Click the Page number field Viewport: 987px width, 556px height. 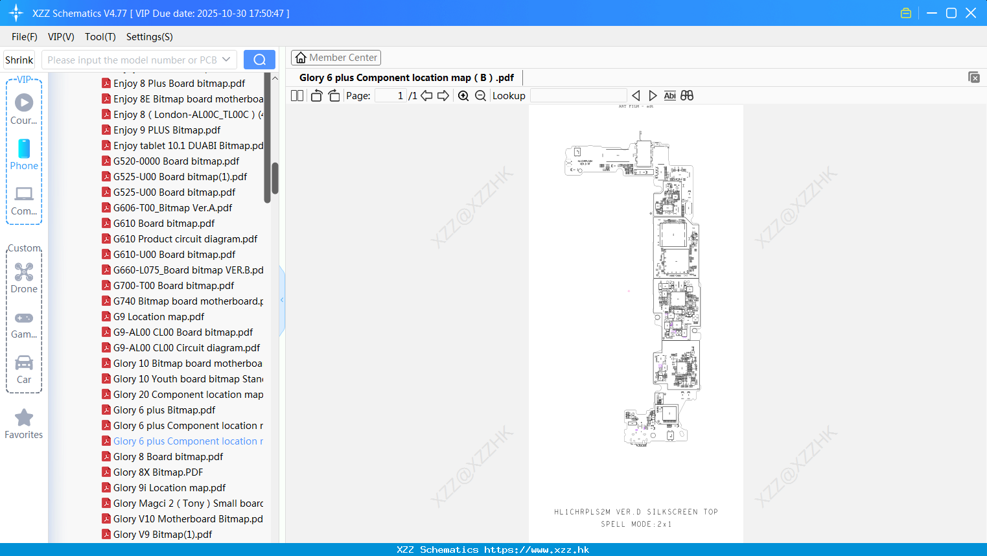(390, 95)
